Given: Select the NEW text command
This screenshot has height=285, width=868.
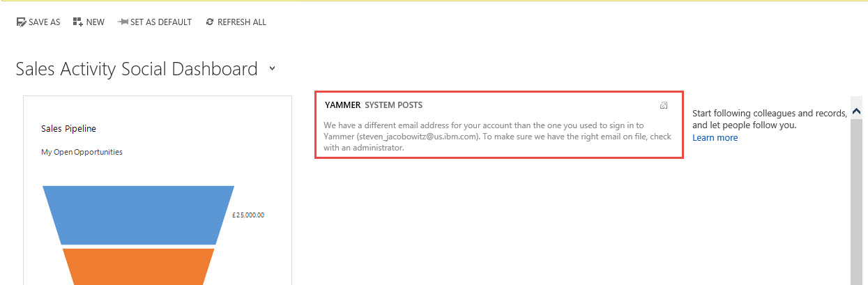Looking at the screenshot, I should (x=96, y=22).
